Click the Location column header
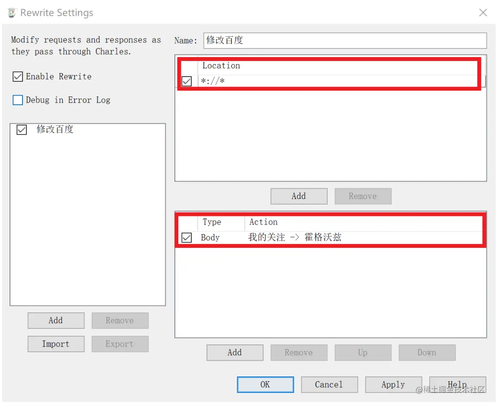496x405 pixels. point(221,65)
